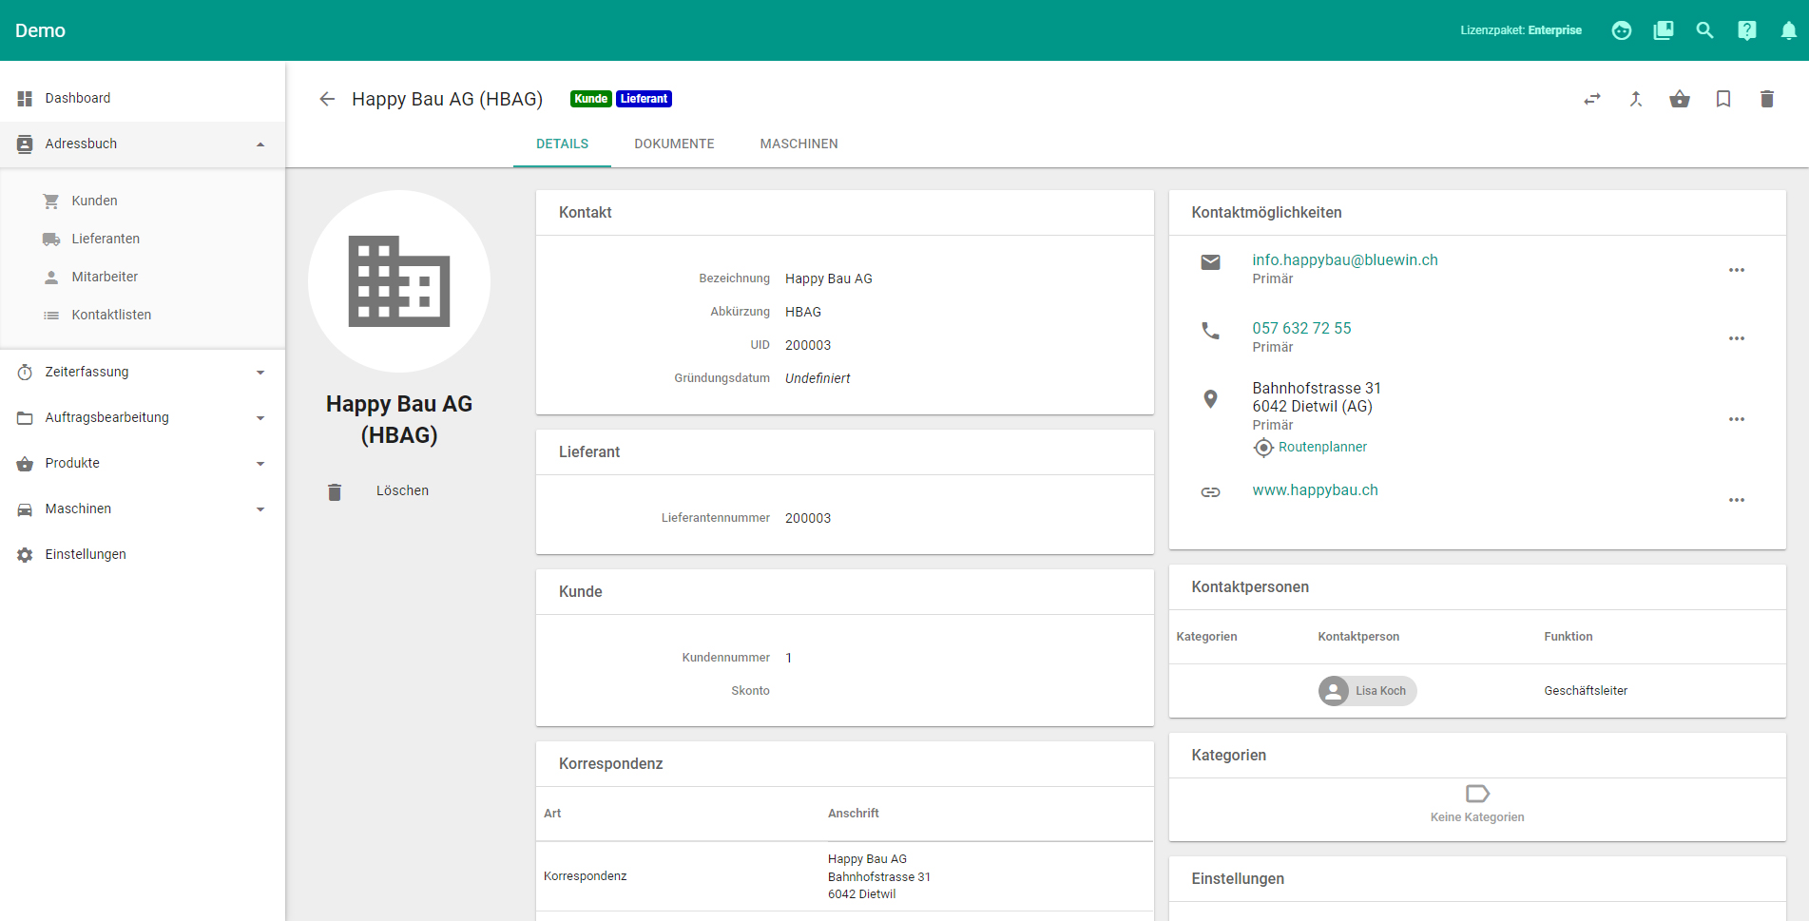Click the shopping basket icon in the header
This screenshot has height=921, width=1809.
coord(1680,99)
